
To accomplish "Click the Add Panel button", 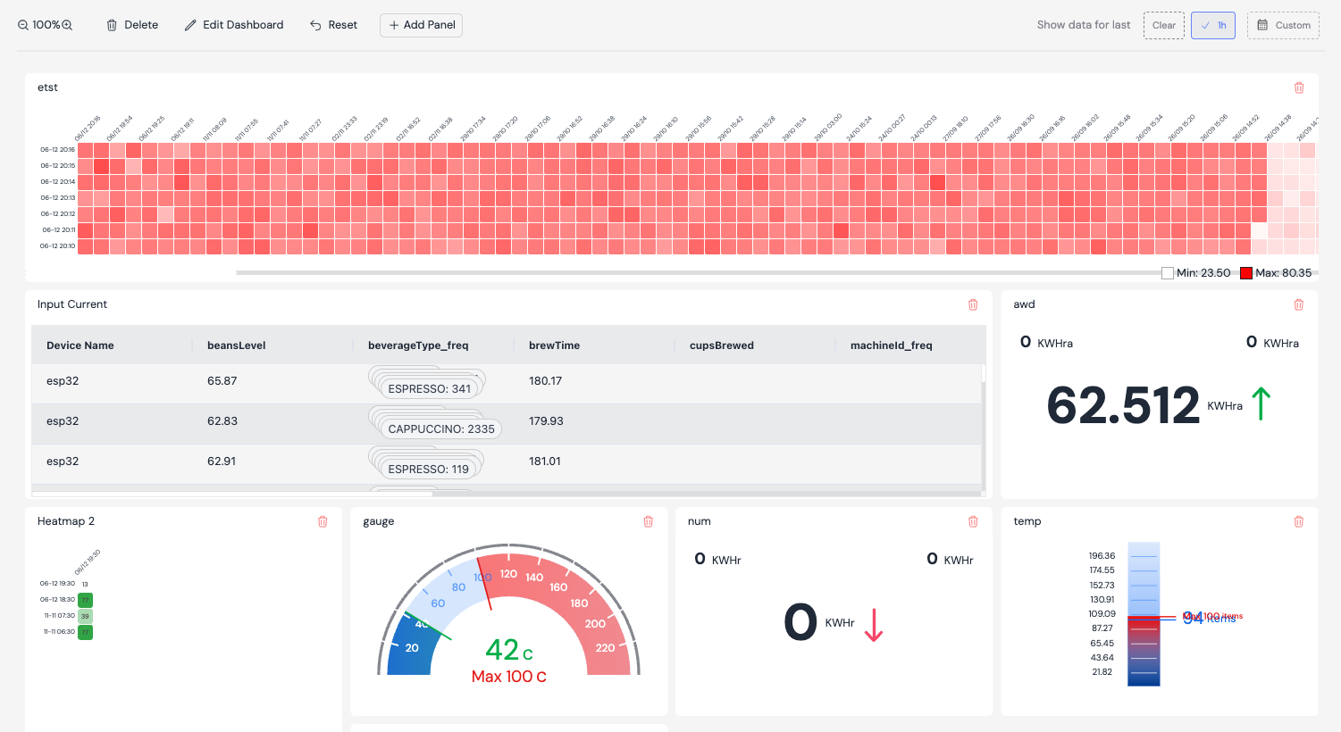I will pos(421,25).
